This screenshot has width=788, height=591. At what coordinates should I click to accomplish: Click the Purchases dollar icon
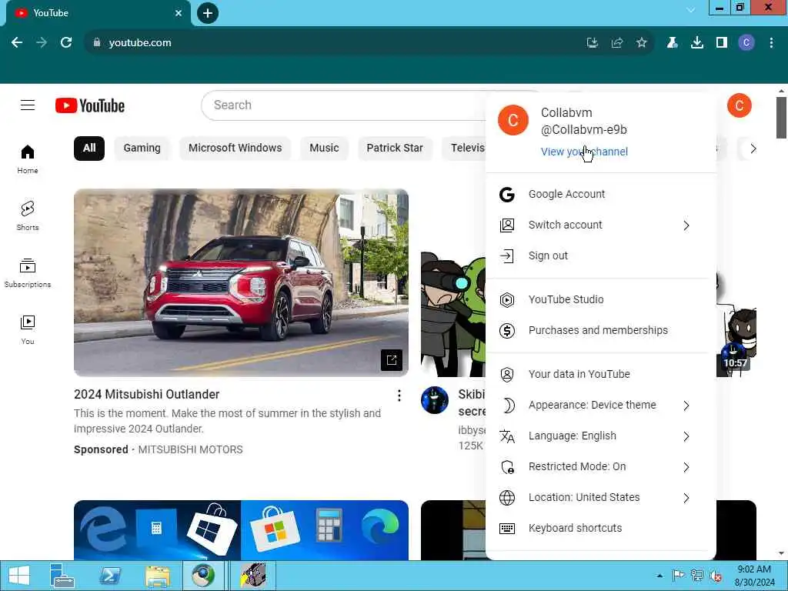coord(506,331)
